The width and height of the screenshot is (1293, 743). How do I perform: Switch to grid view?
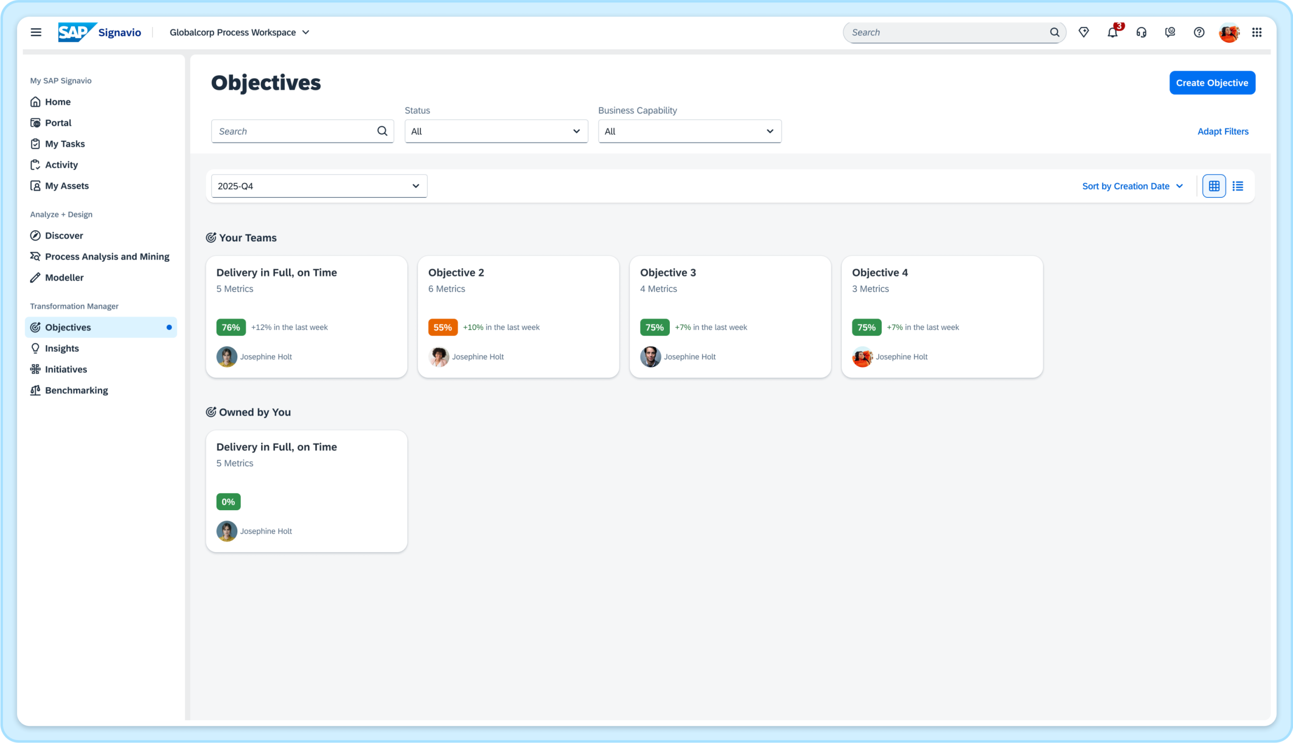coord(1213,186)
